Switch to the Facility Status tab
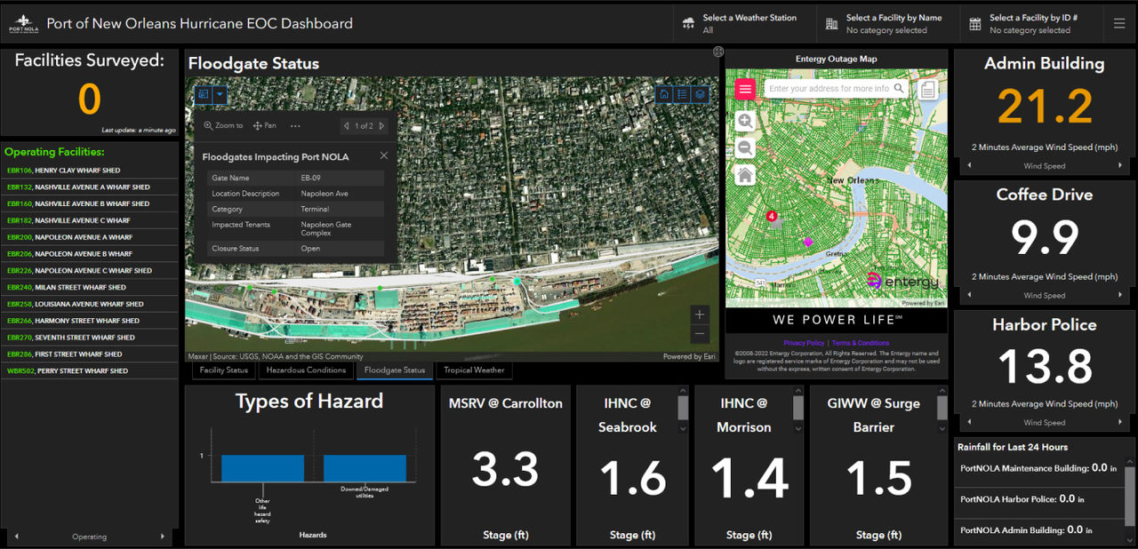 point(224,370)
